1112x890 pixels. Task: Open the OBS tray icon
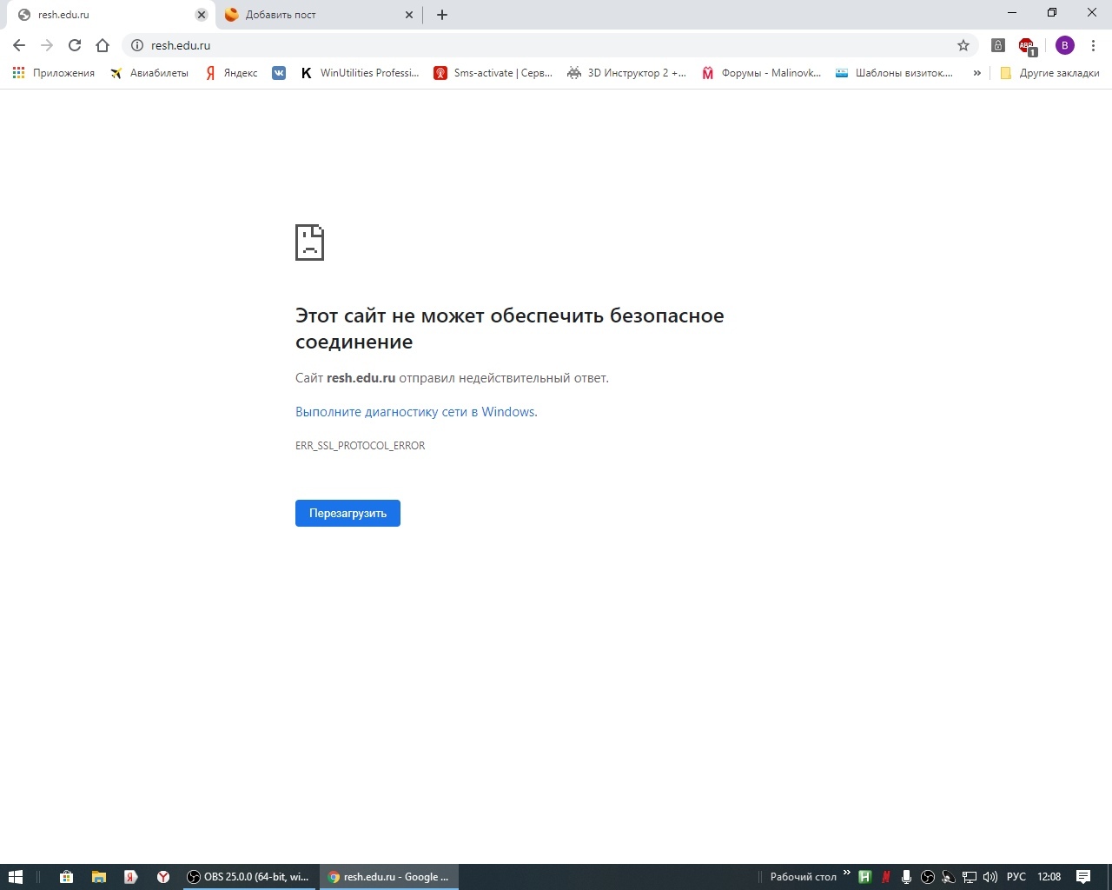coord(928,877)
